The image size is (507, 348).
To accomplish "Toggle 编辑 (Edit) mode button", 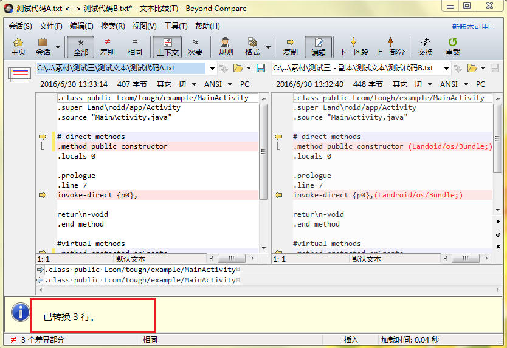I will [x=318, y=46].
